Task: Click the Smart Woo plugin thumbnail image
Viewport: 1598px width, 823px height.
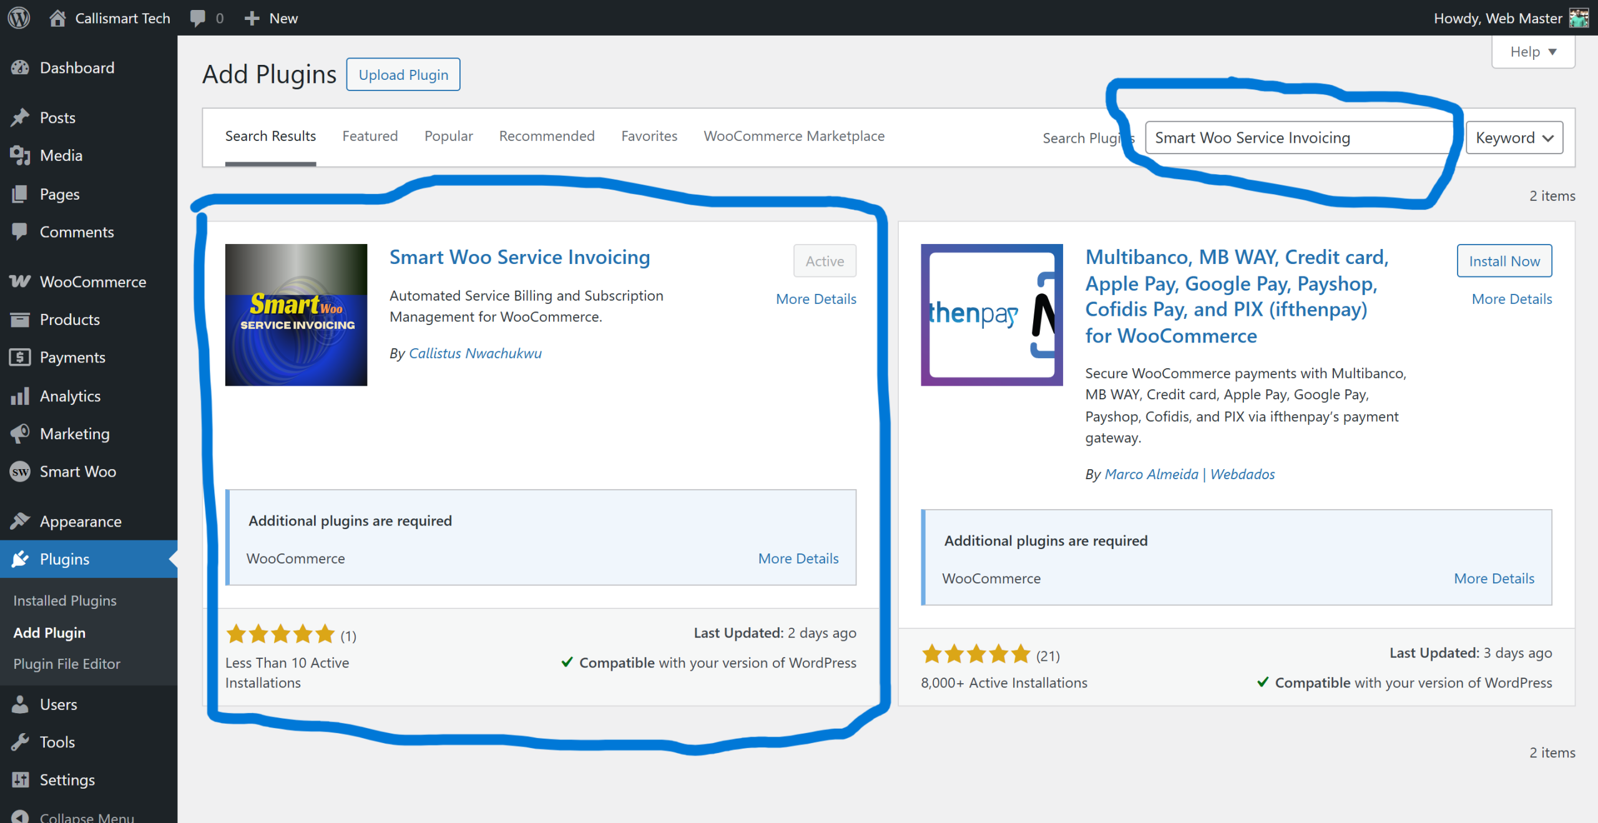Action: point(296,314)
